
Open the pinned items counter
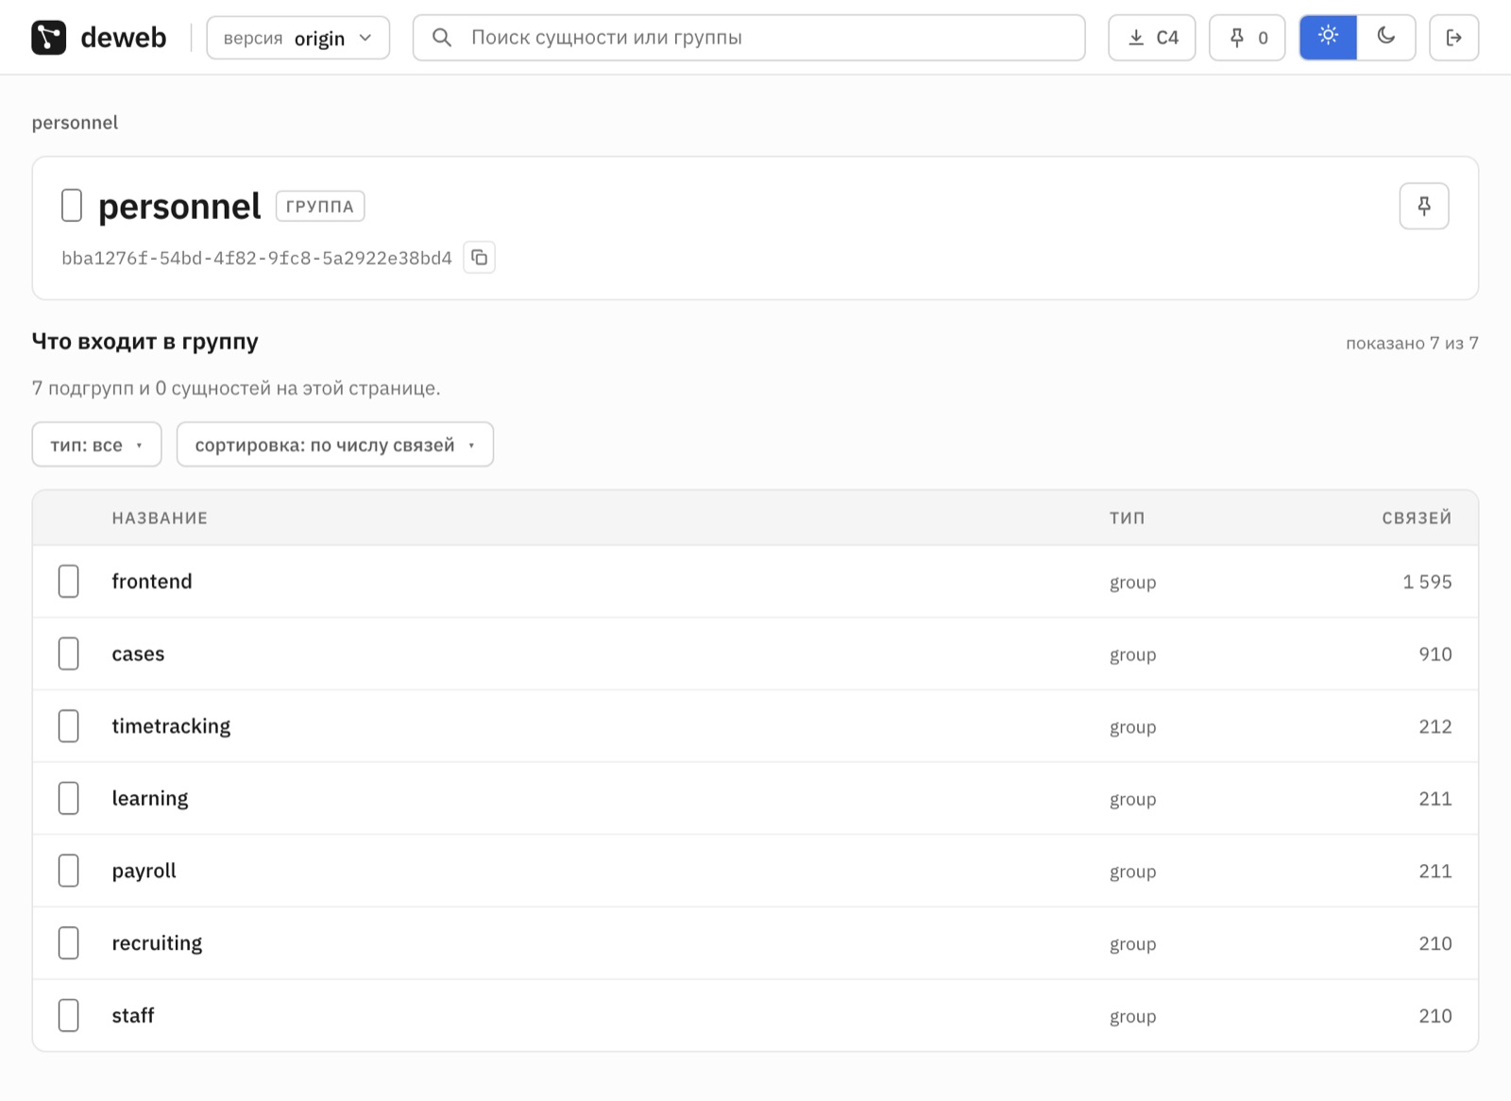coord(1248,38)
